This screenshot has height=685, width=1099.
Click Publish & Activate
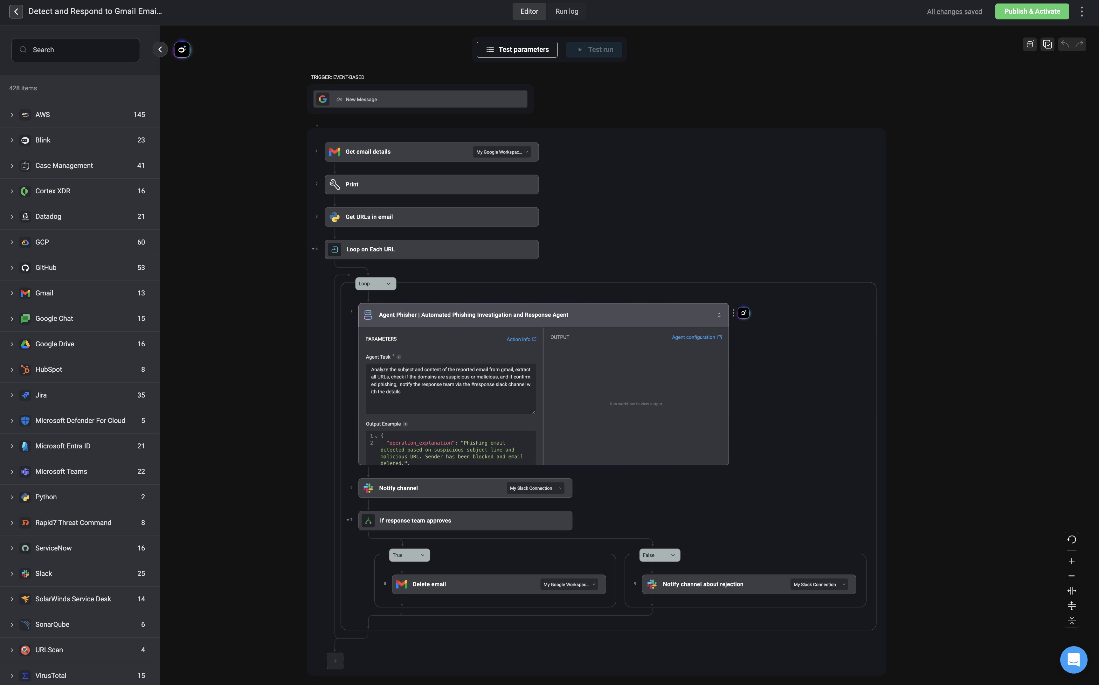coord(1032,11)
